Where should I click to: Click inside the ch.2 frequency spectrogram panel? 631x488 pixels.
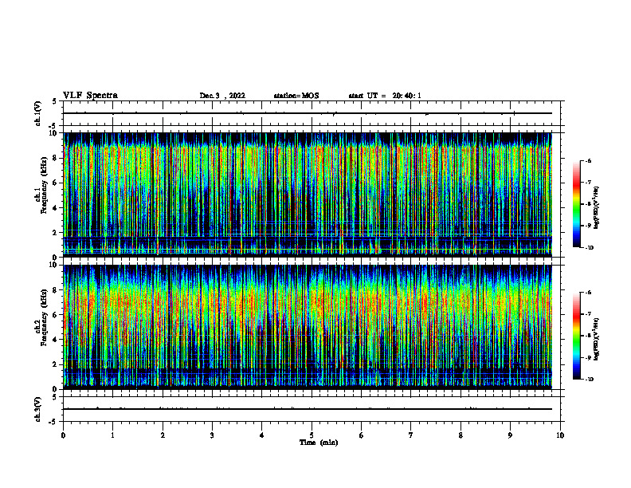308,327
